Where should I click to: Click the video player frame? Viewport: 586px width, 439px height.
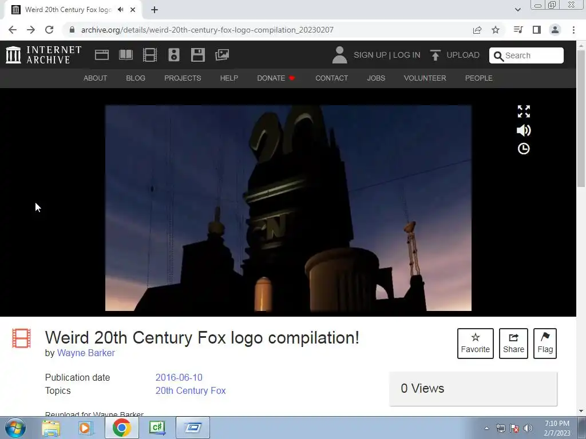tap(288, 208)
